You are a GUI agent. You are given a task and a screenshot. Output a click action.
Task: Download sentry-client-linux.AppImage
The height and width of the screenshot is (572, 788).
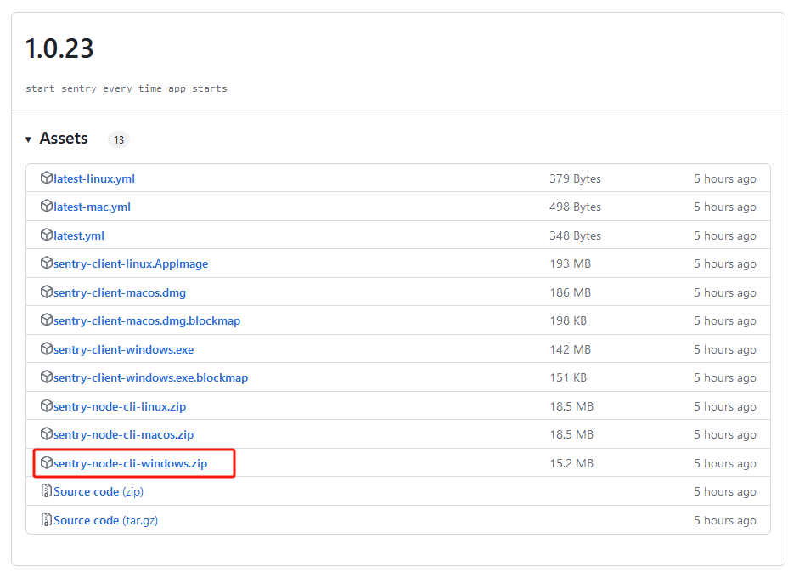coord(131,263)
